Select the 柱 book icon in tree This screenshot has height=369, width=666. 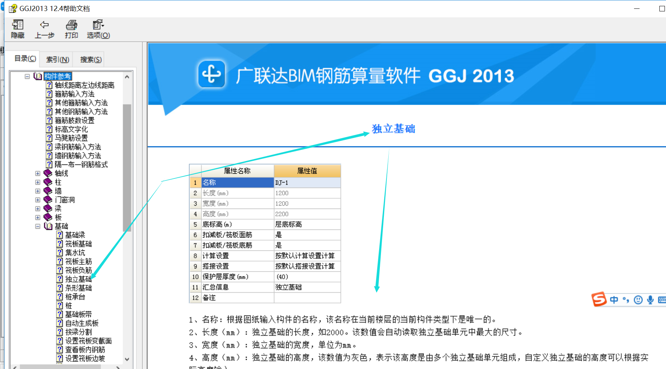48,182
